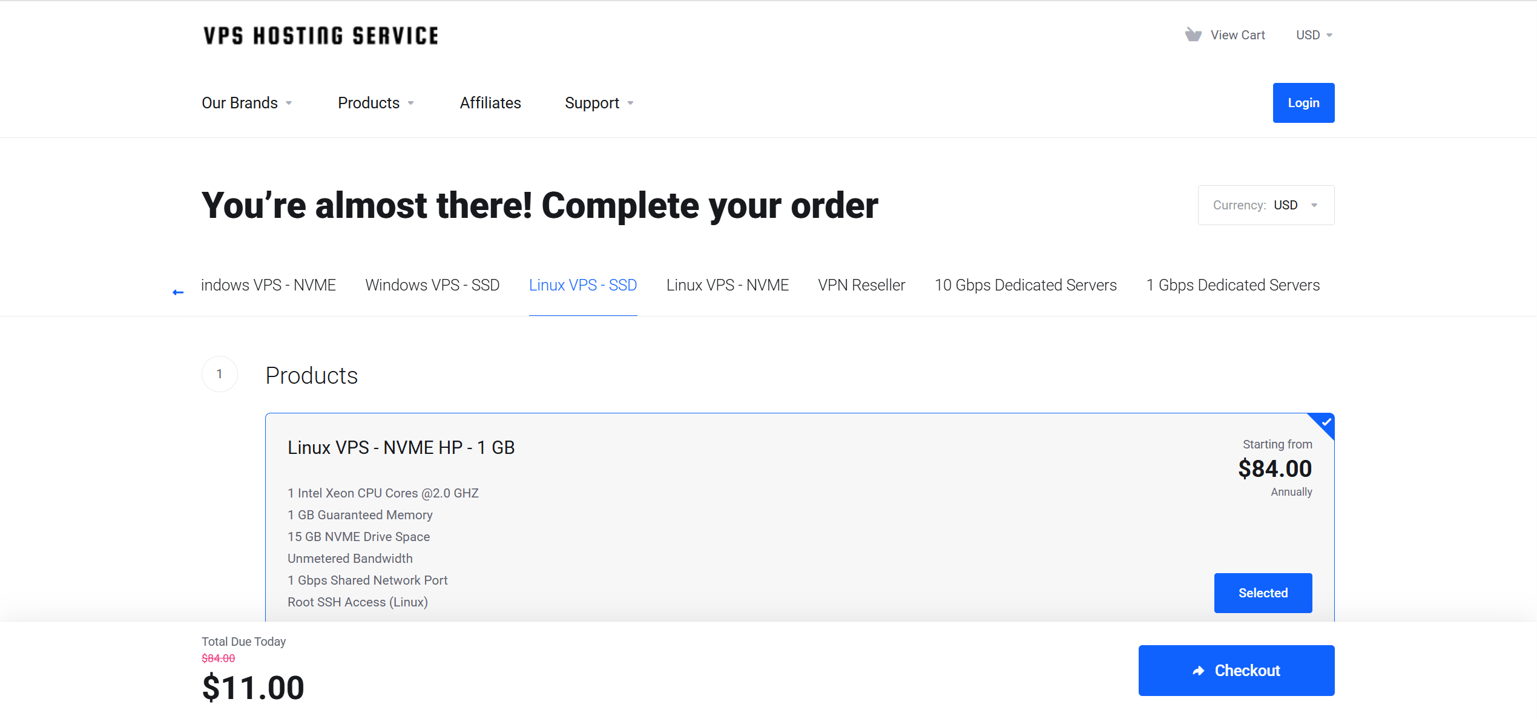Open the Currency USD selector box
This screenshot has width=1537, height=719.
point(1266,205)
